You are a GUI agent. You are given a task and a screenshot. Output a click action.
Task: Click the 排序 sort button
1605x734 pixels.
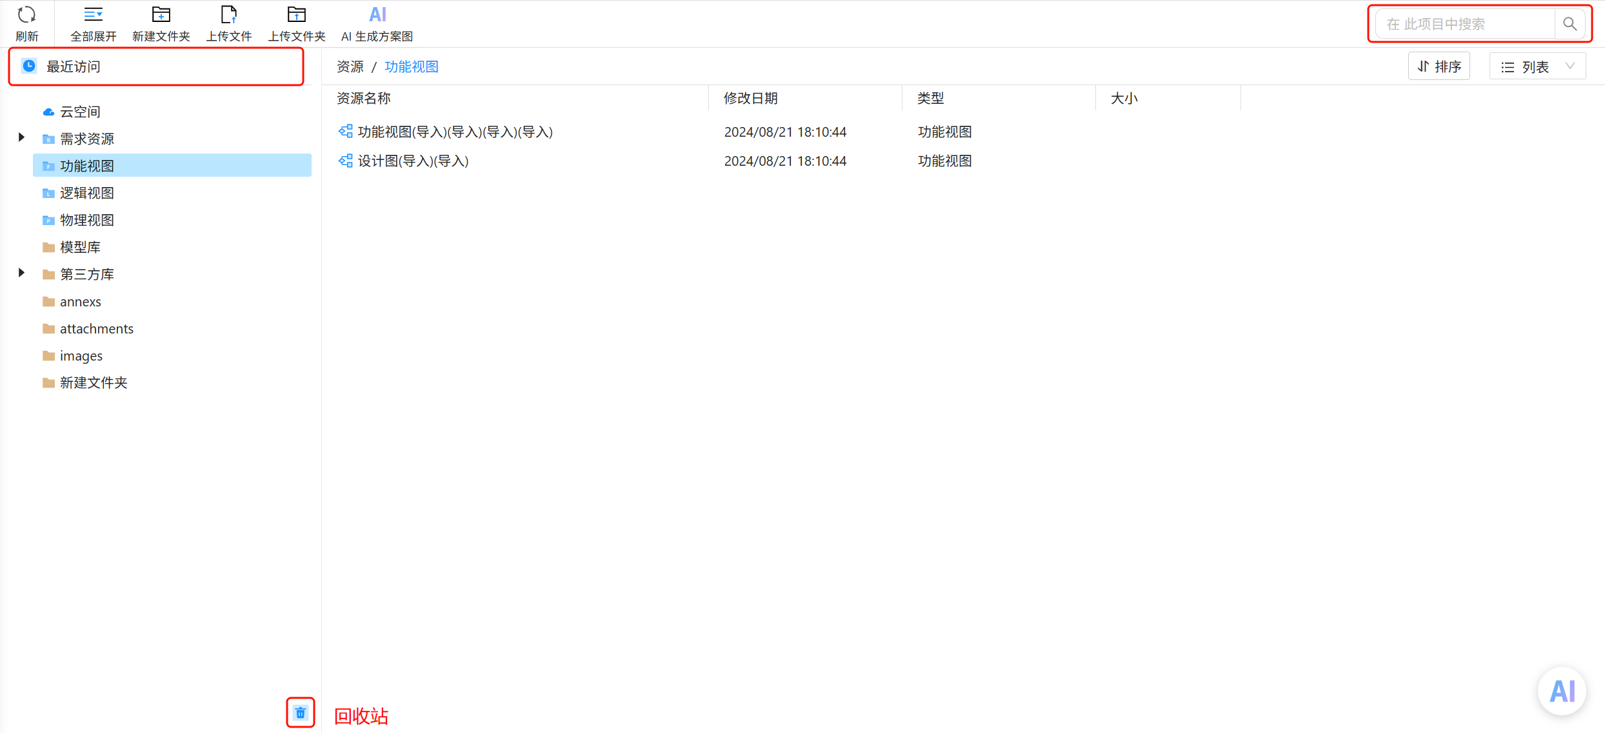coord(1439,66)
